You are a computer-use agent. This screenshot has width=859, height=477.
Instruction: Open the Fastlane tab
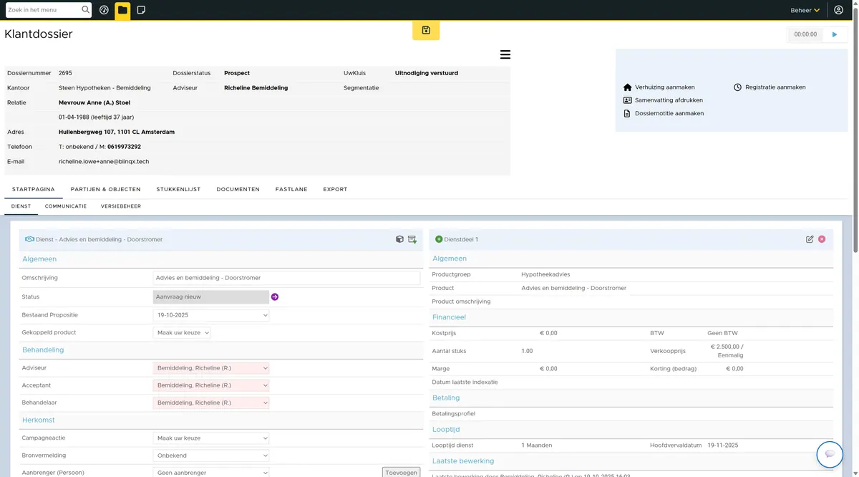coord(291,189)
